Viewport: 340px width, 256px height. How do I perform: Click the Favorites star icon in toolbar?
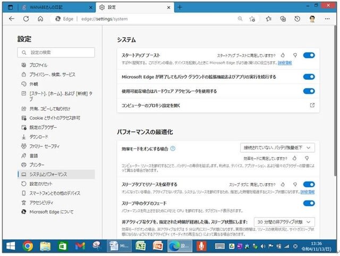(268, 19)
